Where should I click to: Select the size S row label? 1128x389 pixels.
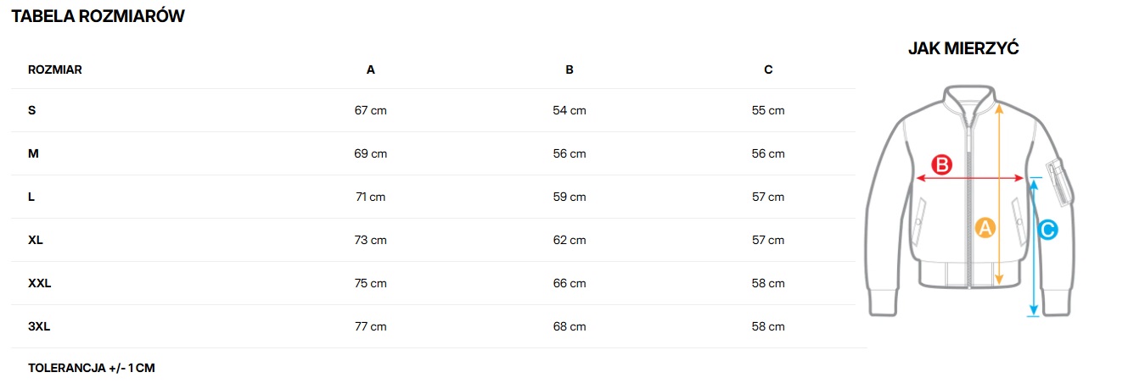pos(32,110)
